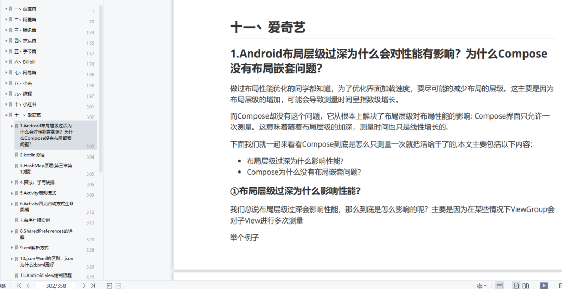
Task: Click the fit-width page icon
Action: pos(499,285)
